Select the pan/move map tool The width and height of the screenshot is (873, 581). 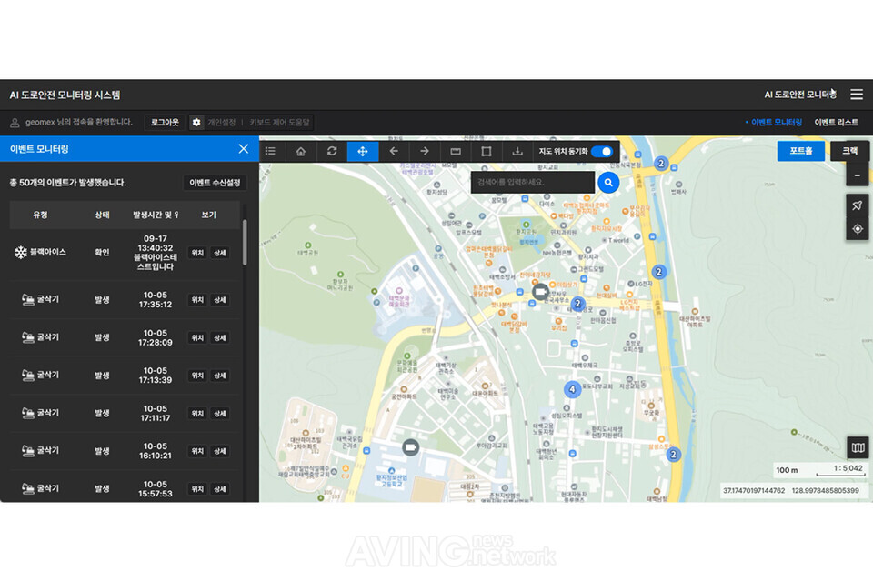[x=363, y=151]
